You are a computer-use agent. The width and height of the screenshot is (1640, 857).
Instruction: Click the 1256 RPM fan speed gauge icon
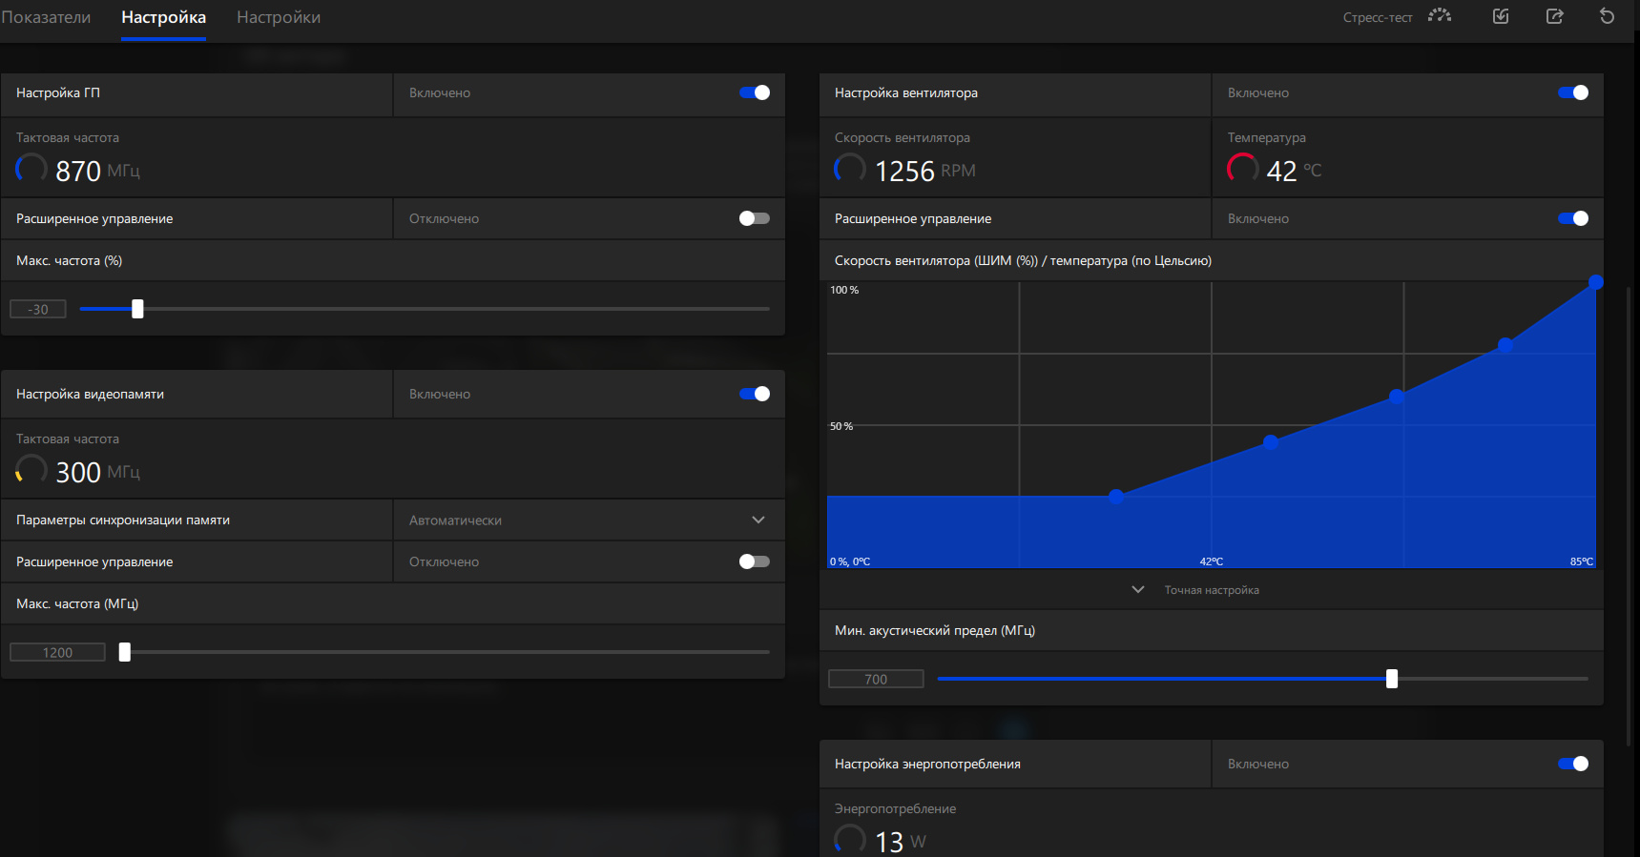pyautogui.click(x=850, y=169)
